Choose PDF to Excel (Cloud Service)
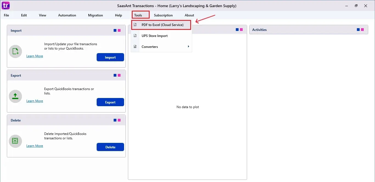The height and width of the screenshot is (182, 375). (x=161, y=25)
